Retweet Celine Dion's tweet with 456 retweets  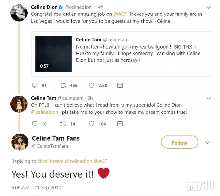tap(63, 86)
